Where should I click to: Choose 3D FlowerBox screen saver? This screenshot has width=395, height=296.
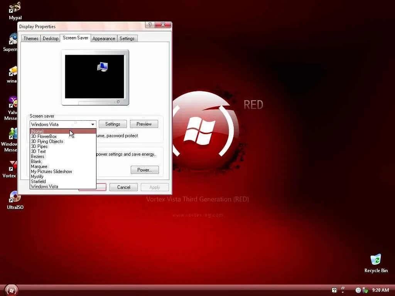click(63, 136)
